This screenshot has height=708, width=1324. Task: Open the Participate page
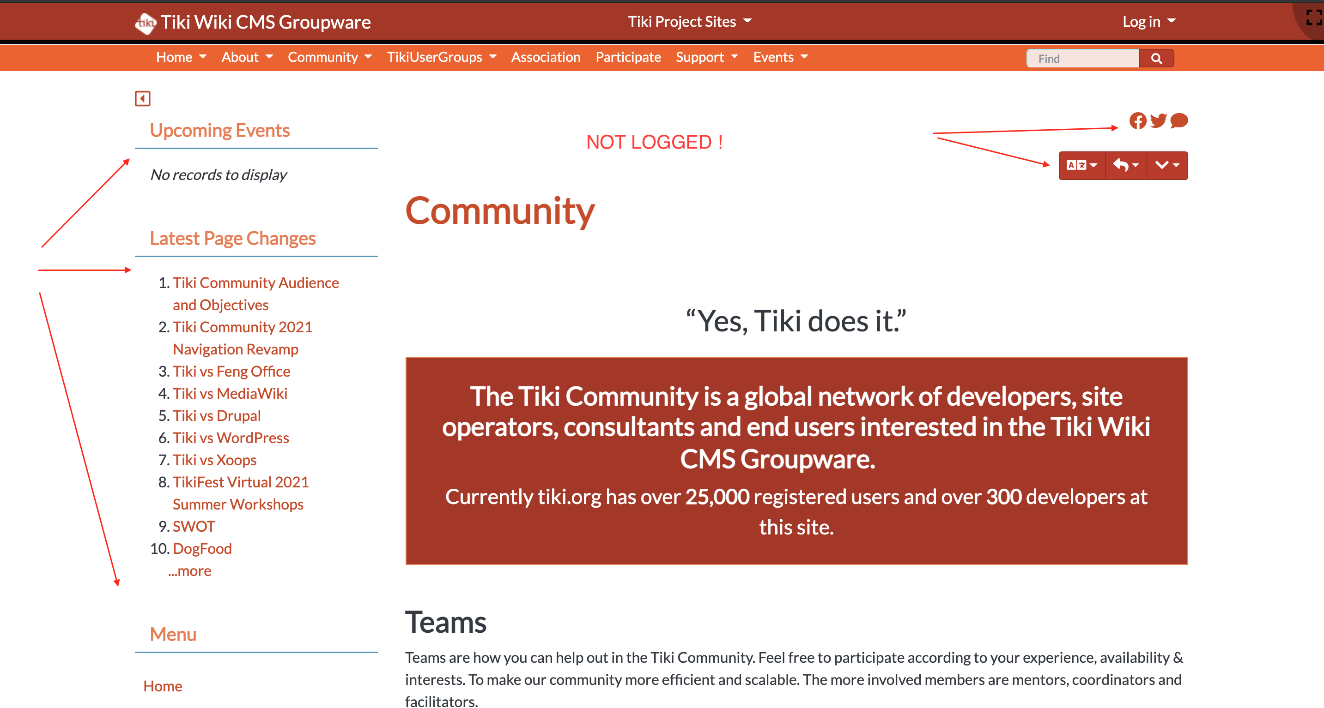628,57
